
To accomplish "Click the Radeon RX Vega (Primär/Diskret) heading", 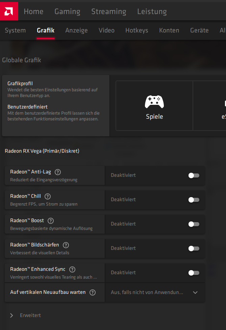I will pos(42,151).
